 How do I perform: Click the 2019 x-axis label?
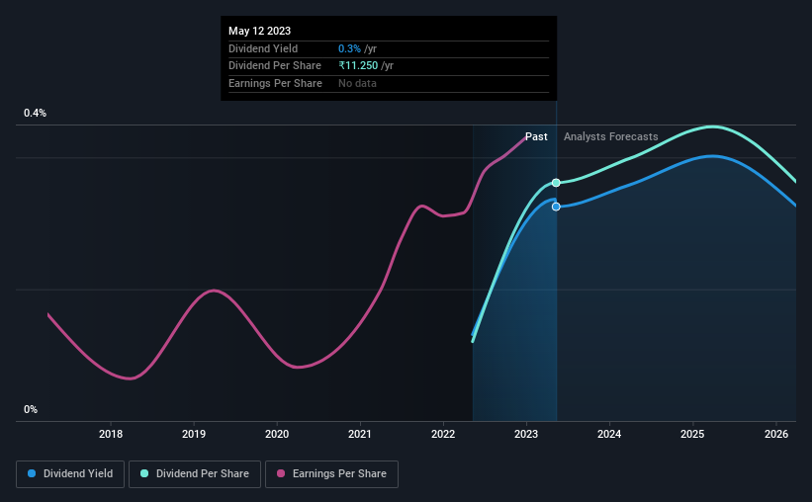[x=194, y=434]
